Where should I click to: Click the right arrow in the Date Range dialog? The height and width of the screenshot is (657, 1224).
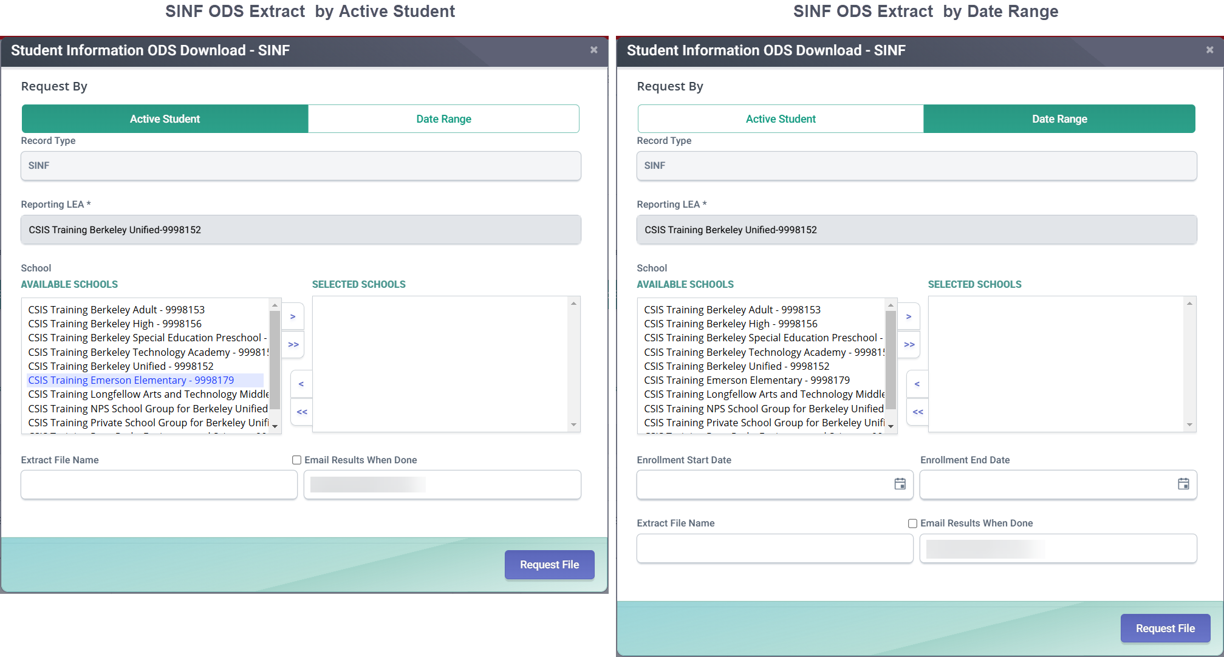pyautogui.click(x=909, y=316)
